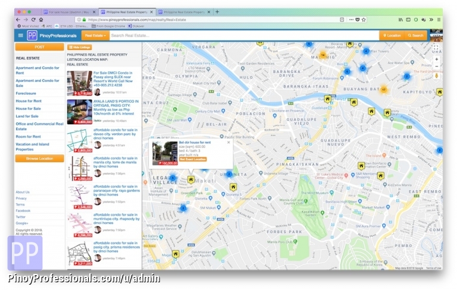
Task: Open From Google Chrome bookmarks folder
Action: point(108,26)
